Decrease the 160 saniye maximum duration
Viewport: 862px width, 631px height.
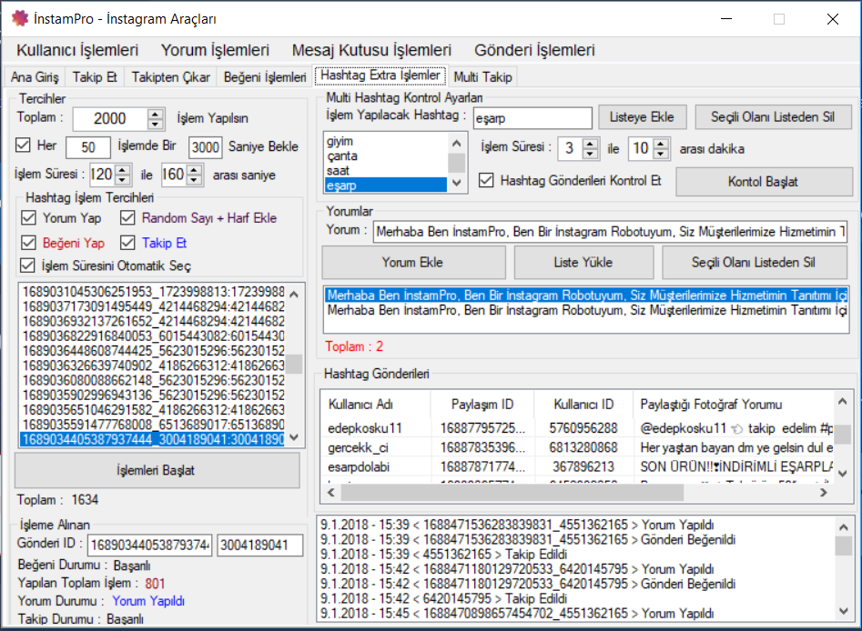194,180
